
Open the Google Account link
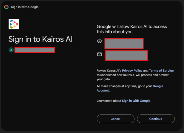pos(130,88)
